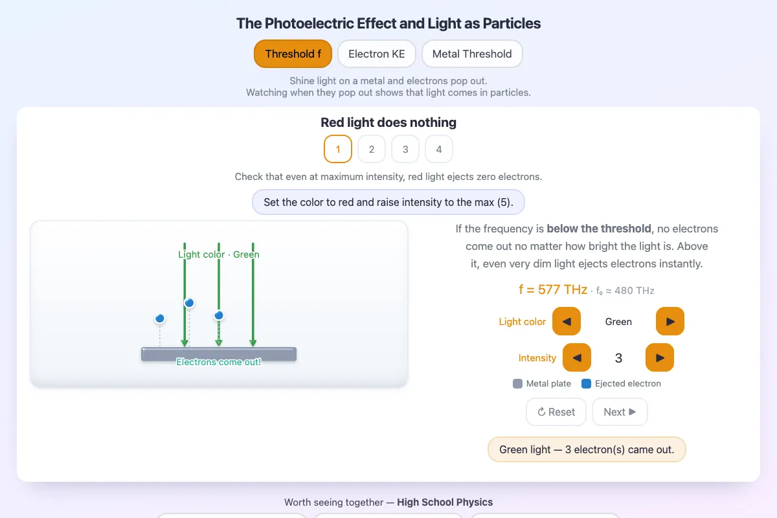The image size is (777, 518).
Task: Select step 1
Action: [x=338, y=149]
